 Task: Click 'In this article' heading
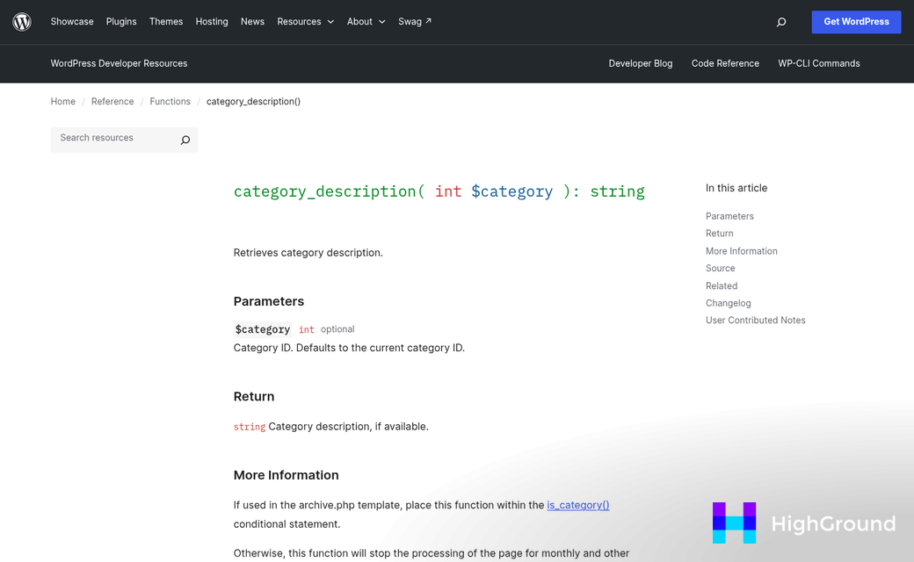point(736,188)
